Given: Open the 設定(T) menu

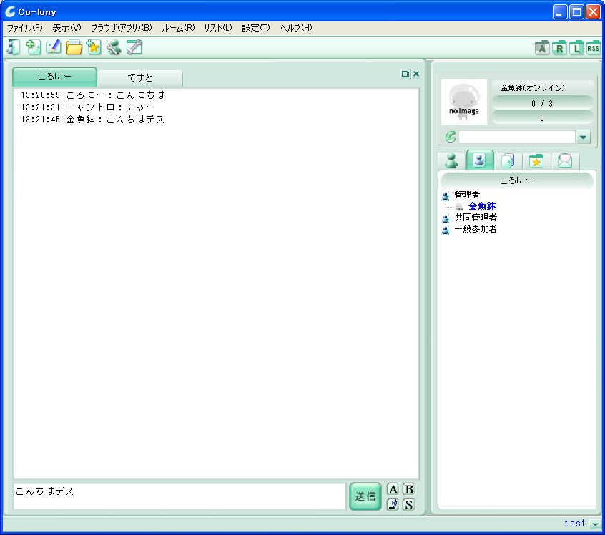Looking at the screenshot, I should coord(256,28).
